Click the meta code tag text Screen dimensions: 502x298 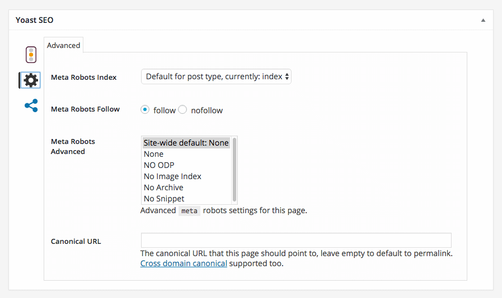(x=189, y=211)
